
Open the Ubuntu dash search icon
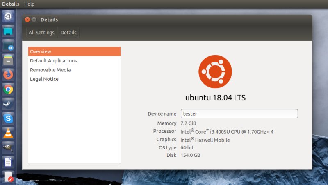point(8,16)
